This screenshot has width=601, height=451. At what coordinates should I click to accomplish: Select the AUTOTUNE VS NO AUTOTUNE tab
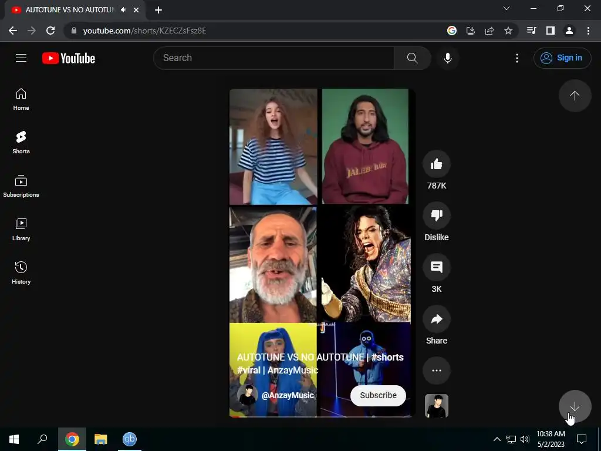tap(69, 10)
